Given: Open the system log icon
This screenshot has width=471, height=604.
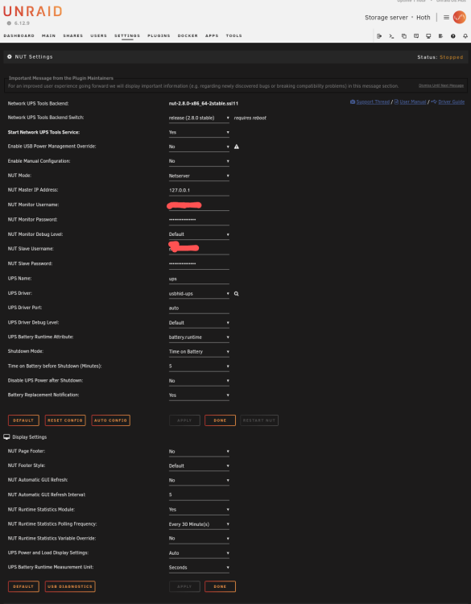Looking at the screenshot, I should pos(440,36).
